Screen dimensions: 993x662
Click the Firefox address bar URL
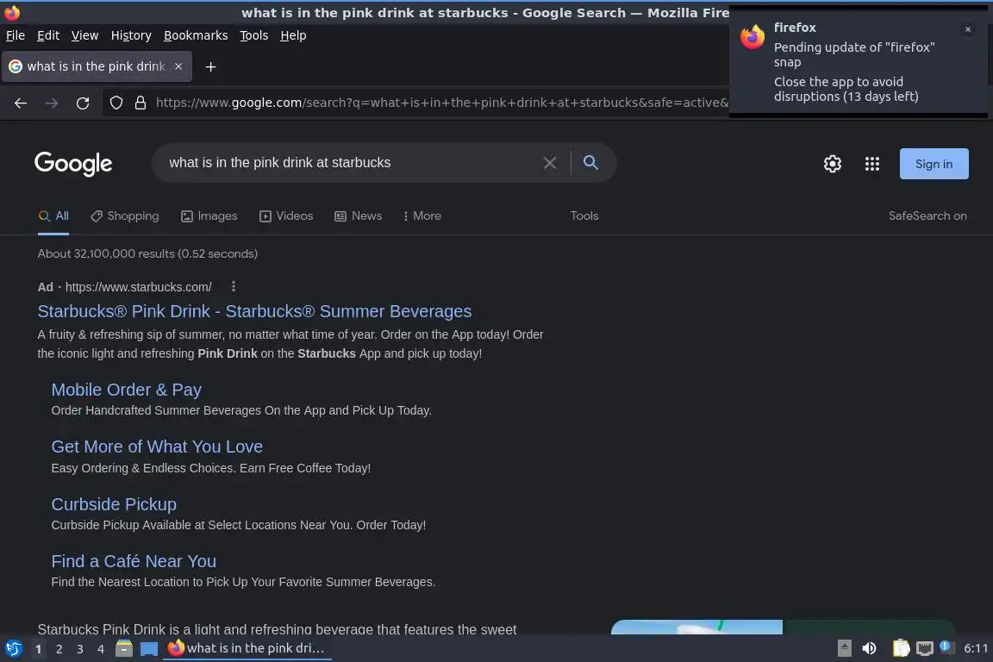(442, 103)
